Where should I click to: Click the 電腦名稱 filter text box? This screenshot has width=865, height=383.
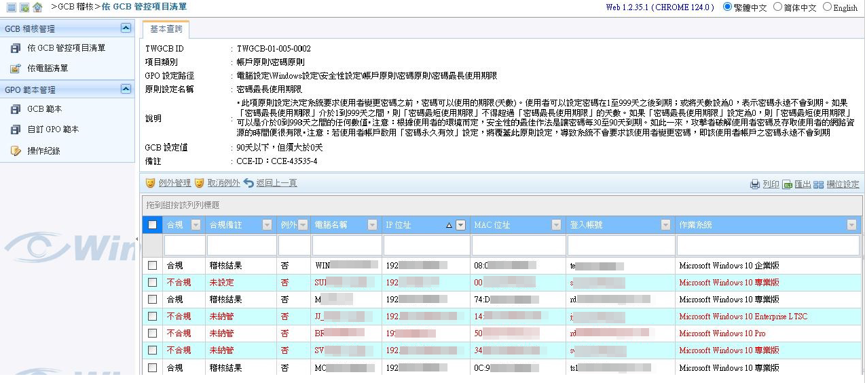346,245
